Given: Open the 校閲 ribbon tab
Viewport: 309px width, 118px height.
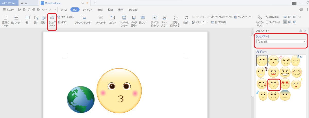Looking at the screenshot, I should click(110, 10).
